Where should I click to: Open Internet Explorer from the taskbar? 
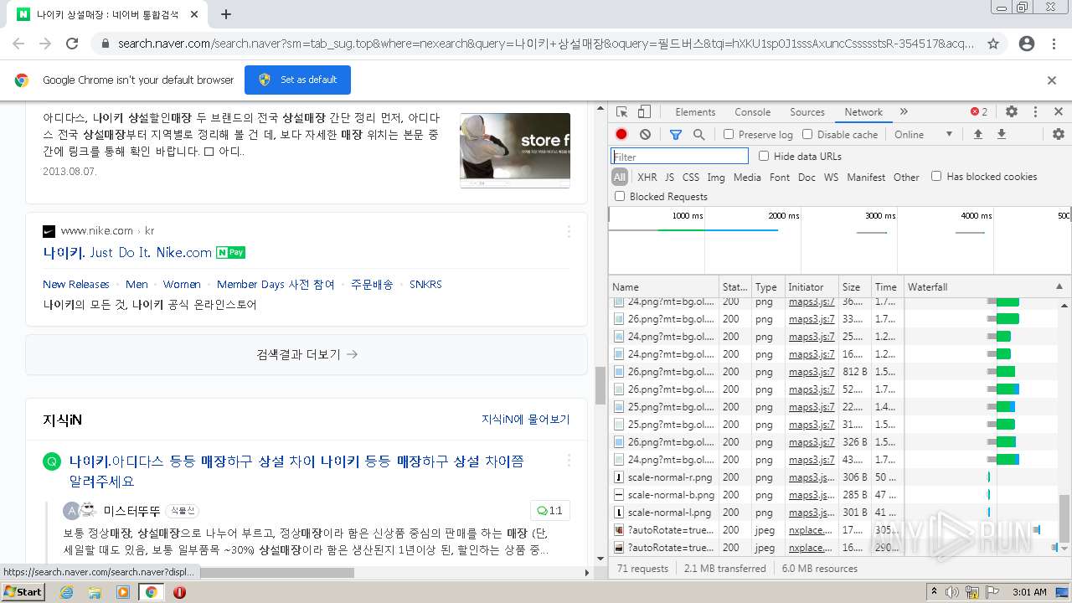point(66,592)
